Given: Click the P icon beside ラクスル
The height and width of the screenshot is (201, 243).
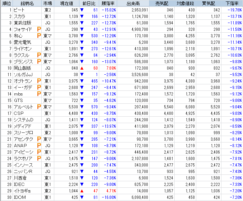Looking at the screenshot, I should (39, 55).
